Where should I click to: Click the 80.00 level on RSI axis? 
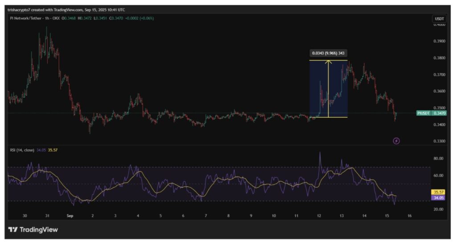439,158
